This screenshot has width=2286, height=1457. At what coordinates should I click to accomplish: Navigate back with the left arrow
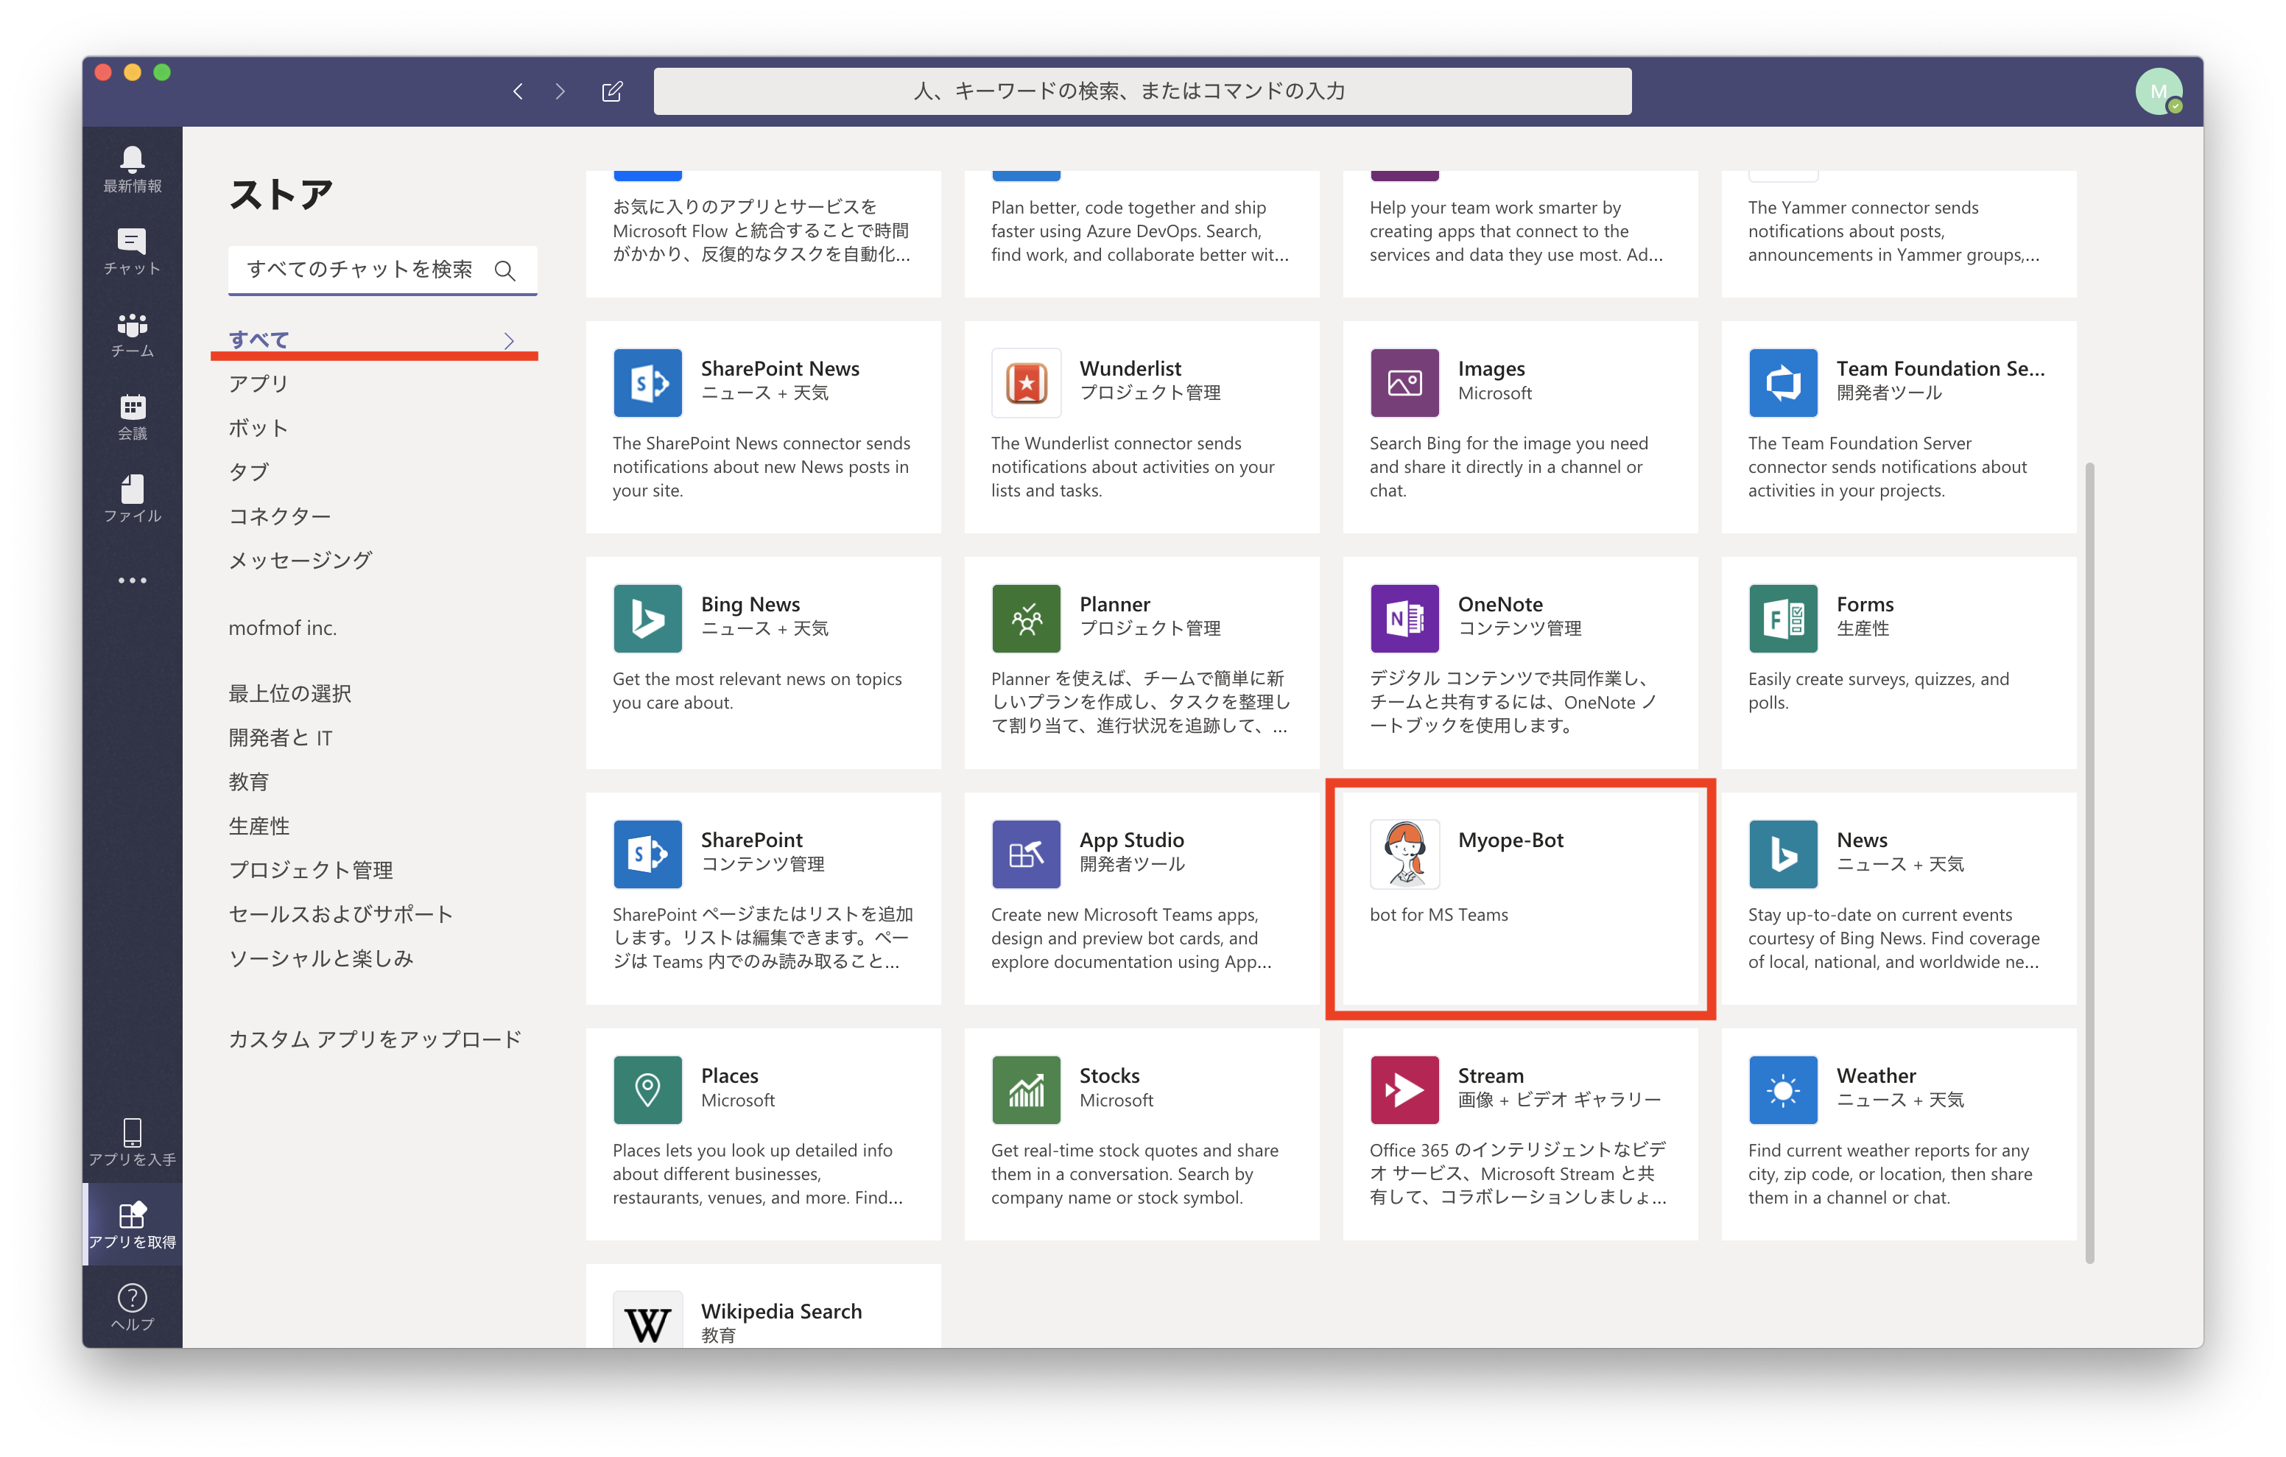tap(518, 91)
